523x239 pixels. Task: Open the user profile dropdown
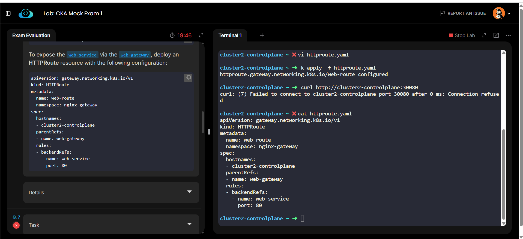[x=509, y=13]
